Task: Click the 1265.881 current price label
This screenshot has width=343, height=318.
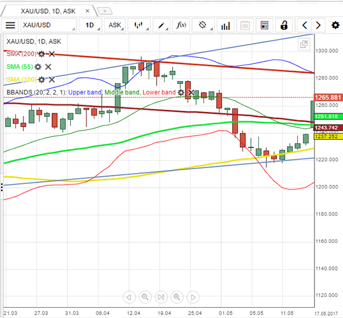Action: pos(328,97)
